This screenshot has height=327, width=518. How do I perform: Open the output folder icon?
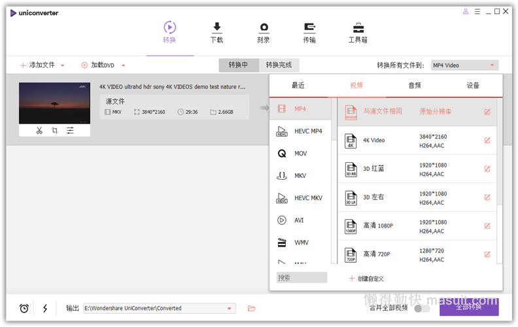point(251,308)
